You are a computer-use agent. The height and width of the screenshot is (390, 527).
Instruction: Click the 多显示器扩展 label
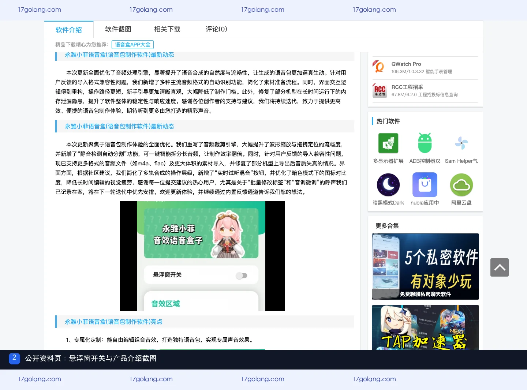pyautogui.click(x=388, y=161)
